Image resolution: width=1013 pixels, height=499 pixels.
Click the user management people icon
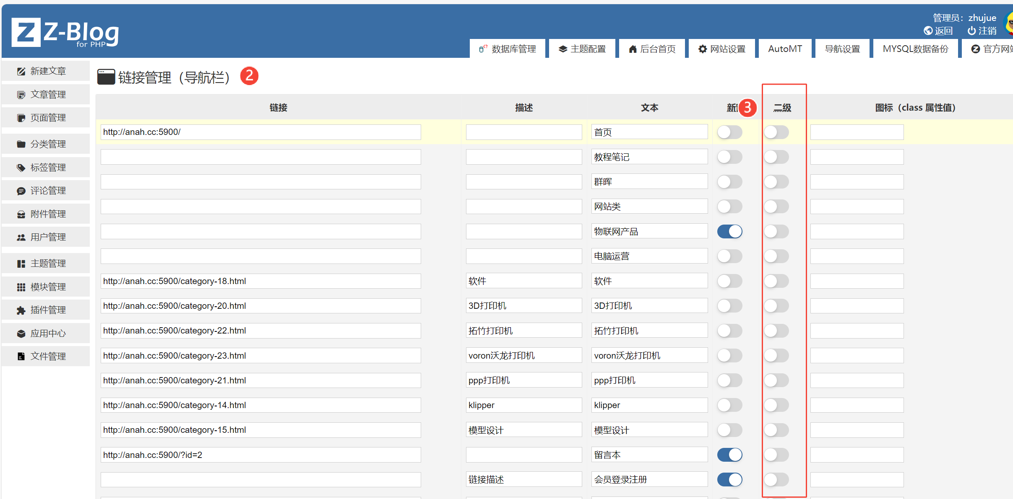point(21,237)
